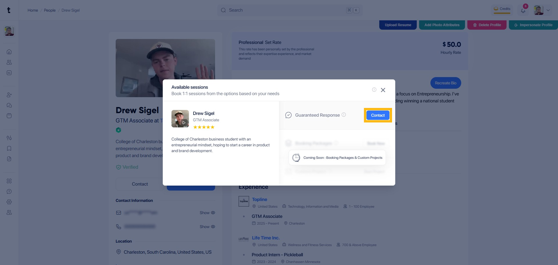Click the Life Time Inc. company logo

coord(244,239)
